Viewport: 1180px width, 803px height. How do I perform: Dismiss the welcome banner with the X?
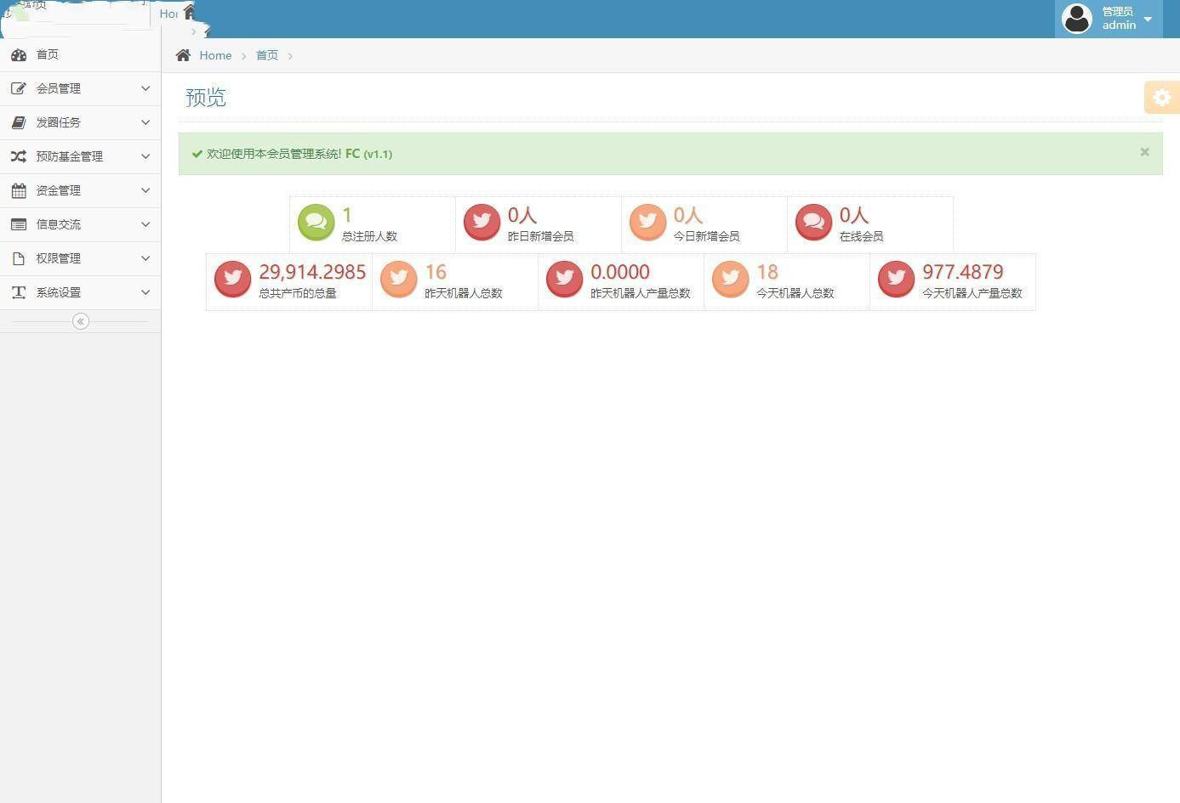pyautogui.click(x=1144, y=152)
